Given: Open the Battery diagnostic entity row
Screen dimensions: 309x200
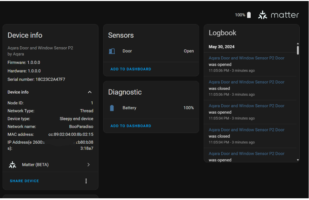Looking at the screenshot, I should pyautogui.click(x=151, y=108).
